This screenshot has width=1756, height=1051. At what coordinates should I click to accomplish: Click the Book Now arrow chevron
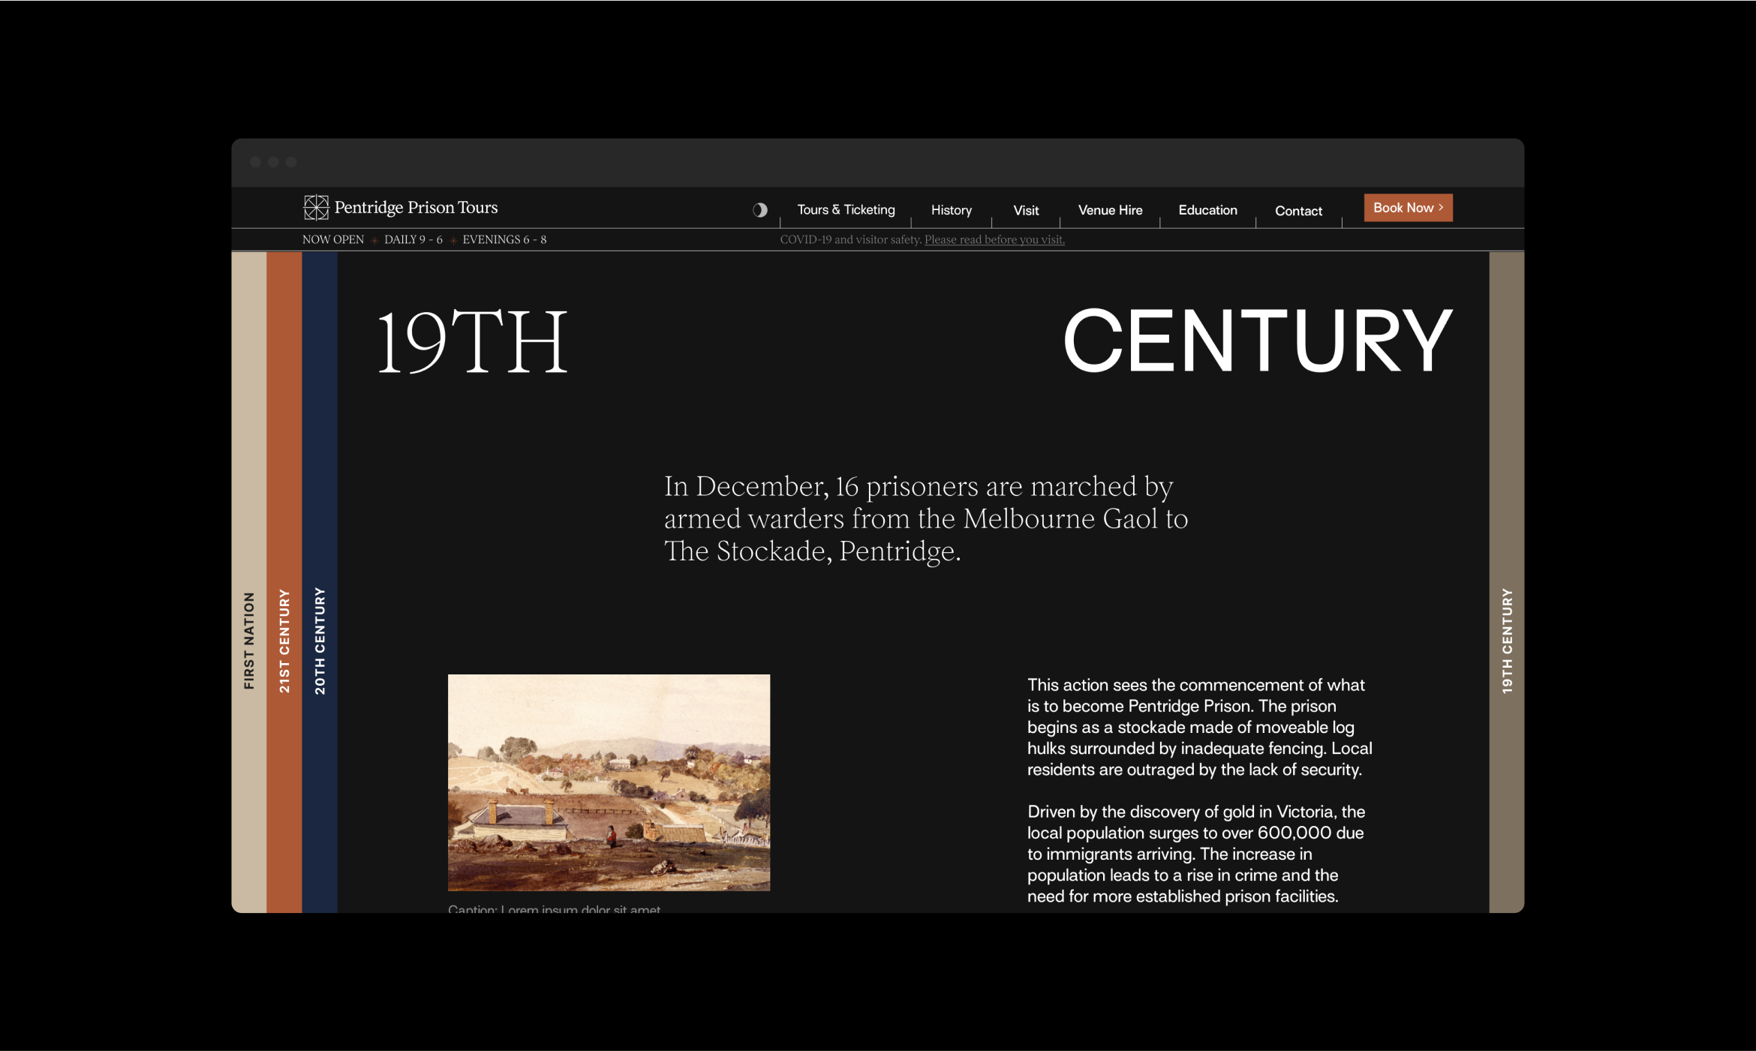(x=1441, y=208)
